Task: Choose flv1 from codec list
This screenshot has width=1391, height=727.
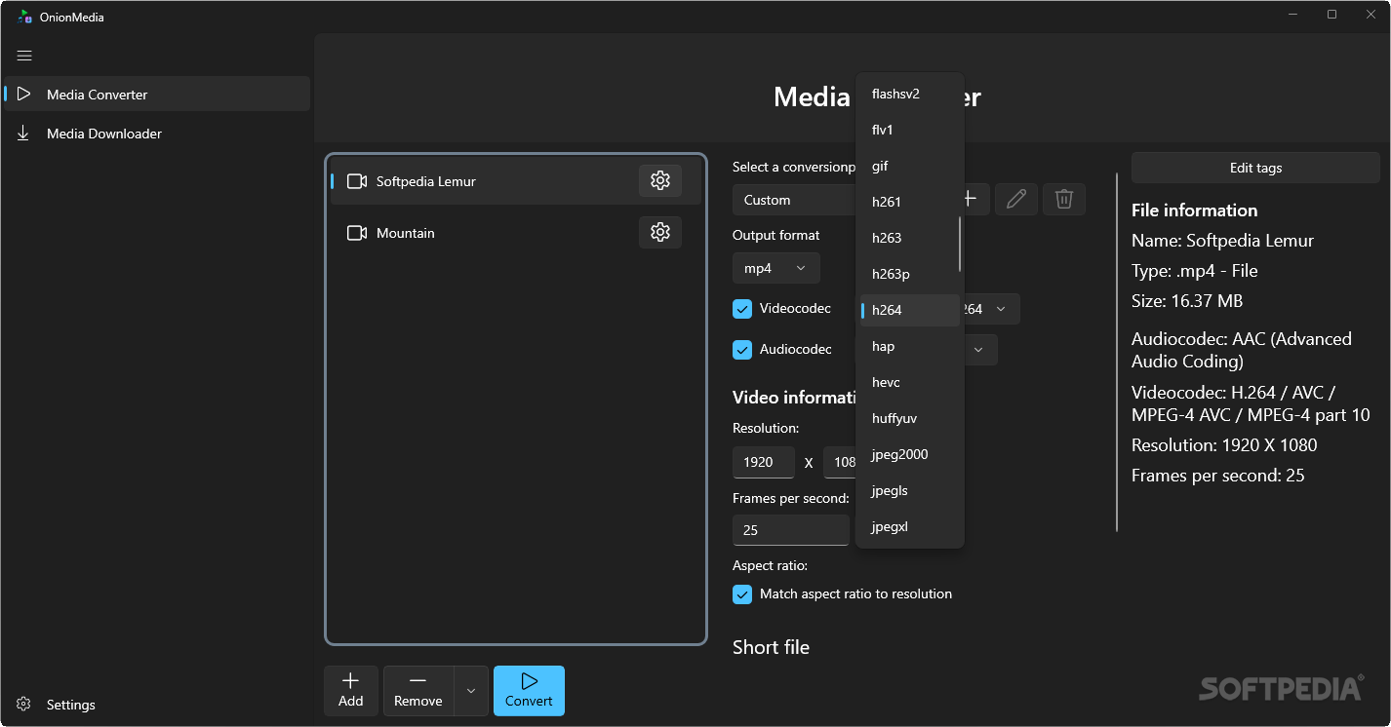Action: (x=910, y=130)
